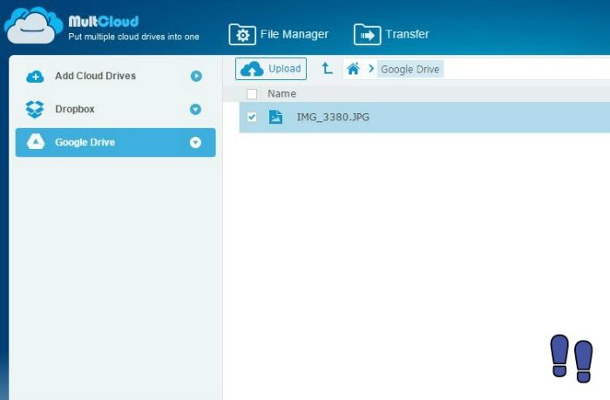
Task: Expand the Dropbox dropdown arrow
Action: (195, 109)
